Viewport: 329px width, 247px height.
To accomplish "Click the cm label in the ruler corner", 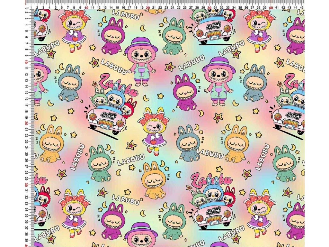I will 28,7.
